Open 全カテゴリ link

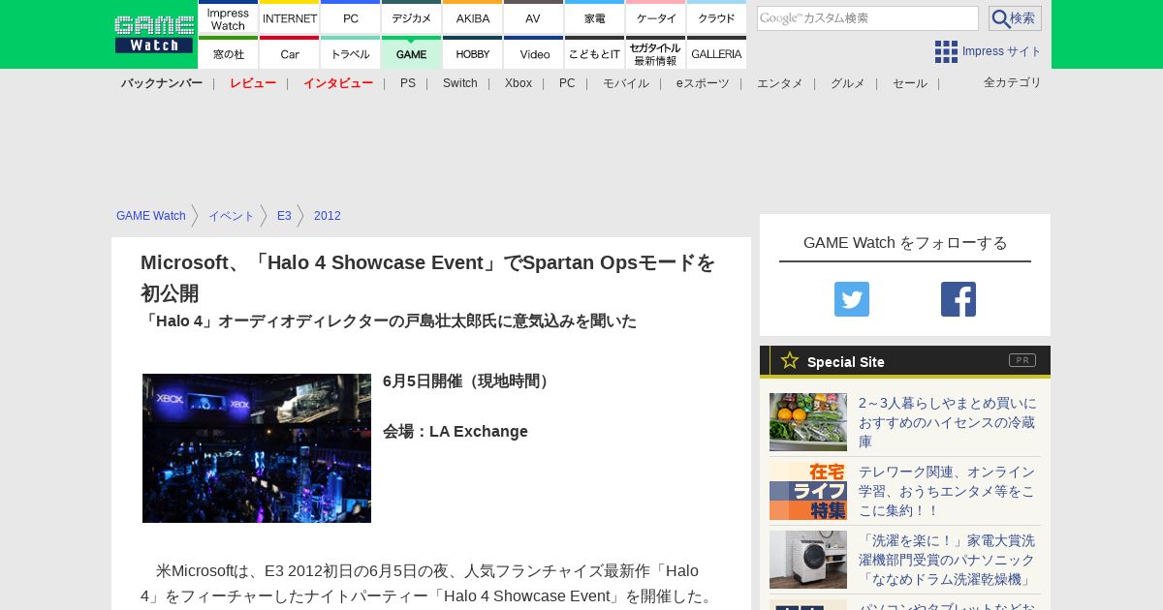click(1013, 82)
